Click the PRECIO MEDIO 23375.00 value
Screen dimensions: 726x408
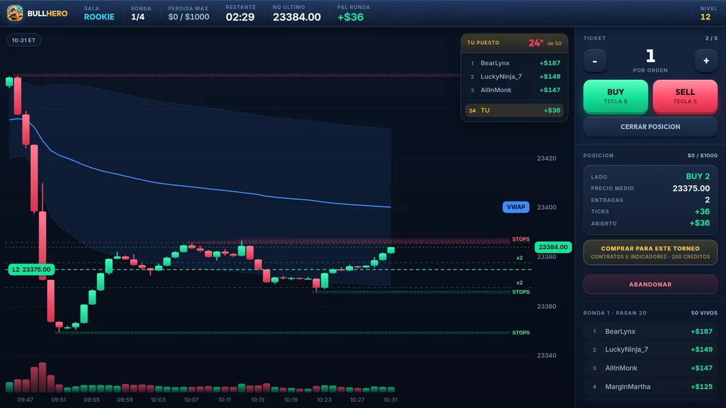coord(691,188)
